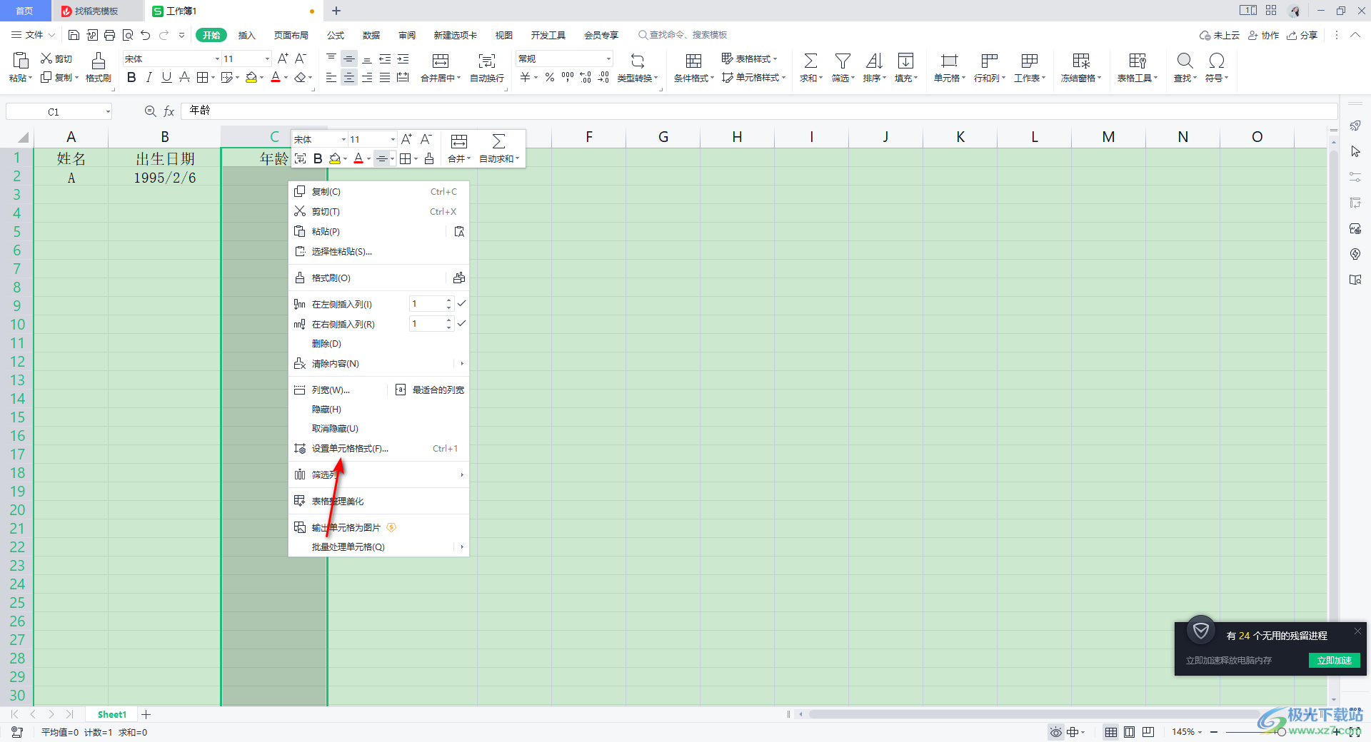The height and width of the screenshot is (742, 1371).
Task: Toggle Italic in the ribbon
Action: pos(149,77)
